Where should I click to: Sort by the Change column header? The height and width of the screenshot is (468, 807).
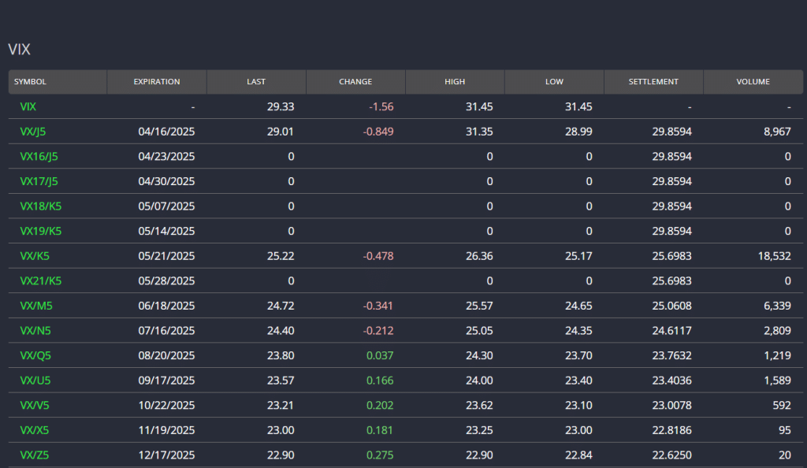[355, 82]
